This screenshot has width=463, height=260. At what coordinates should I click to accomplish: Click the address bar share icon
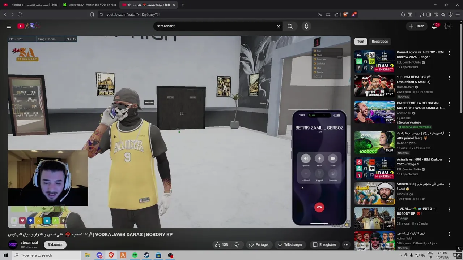tap(336, 14)
